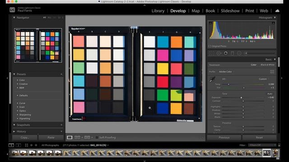Click the Tint slider handle
This screenshot has height=162, width=289.
click(x=244, y=88)
